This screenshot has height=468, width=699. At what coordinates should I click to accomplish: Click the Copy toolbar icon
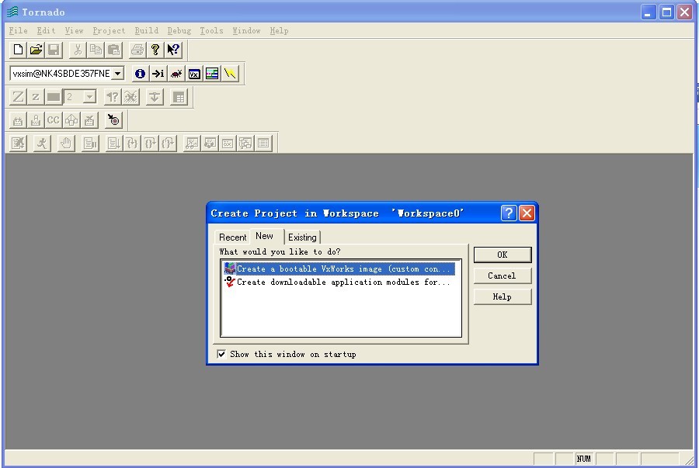(x=96, y=50)
